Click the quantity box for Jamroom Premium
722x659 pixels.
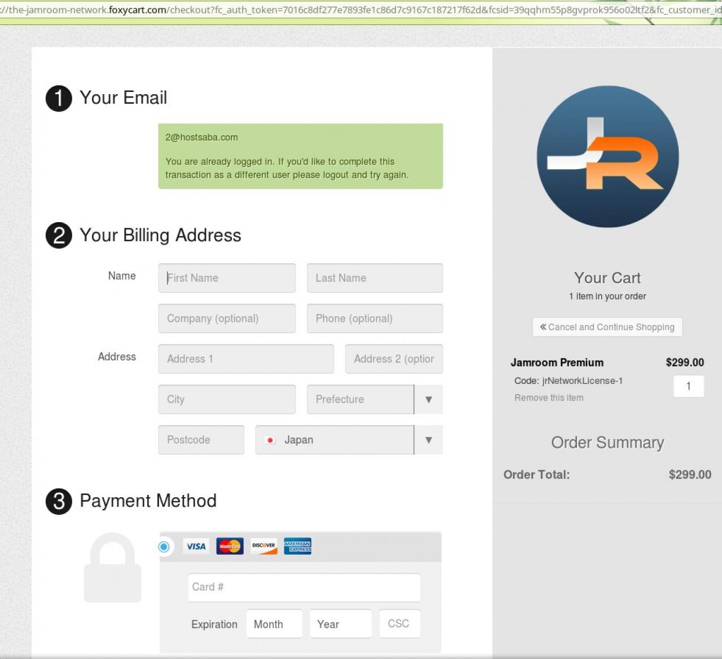click(x=688, y=386)
